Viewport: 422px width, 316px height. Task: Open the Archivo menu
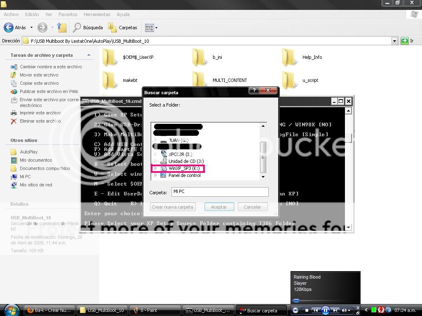click(x=11, y=14)
